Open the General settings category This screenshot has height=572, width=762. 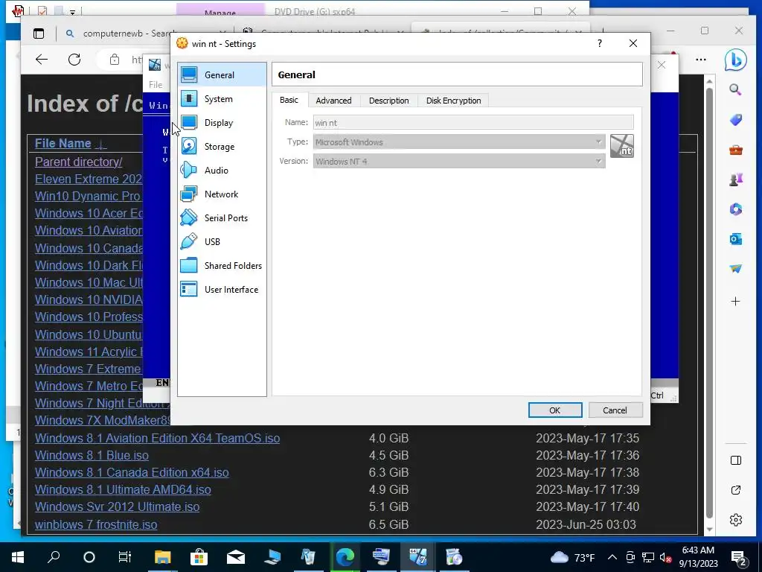pyautogui.click(x=222, y=75)
